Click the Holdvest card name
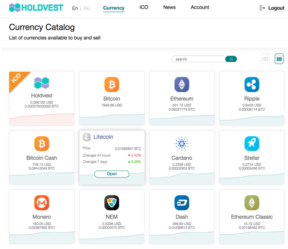288x249 pixels. click(x=42, y=96)
